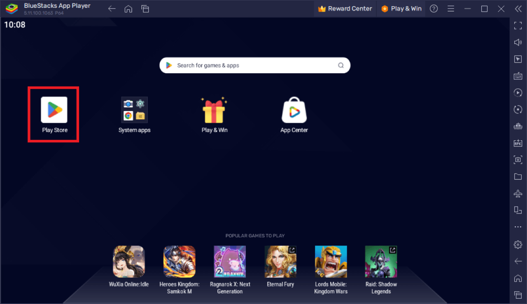The image size is (527, 304).
Task: Click the circular sync icon in sidebar
Action: point(518,109)
